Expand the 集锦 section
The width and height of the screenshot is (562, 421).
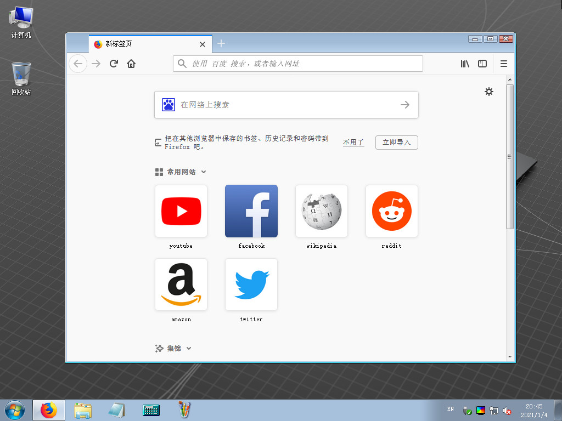click(189, 348)
